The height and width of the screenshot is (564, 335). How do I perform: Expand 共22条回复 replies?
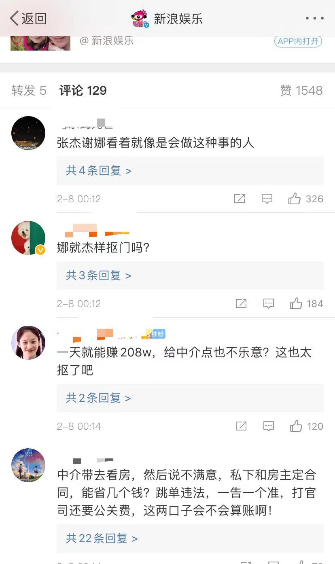click(102, 538)
